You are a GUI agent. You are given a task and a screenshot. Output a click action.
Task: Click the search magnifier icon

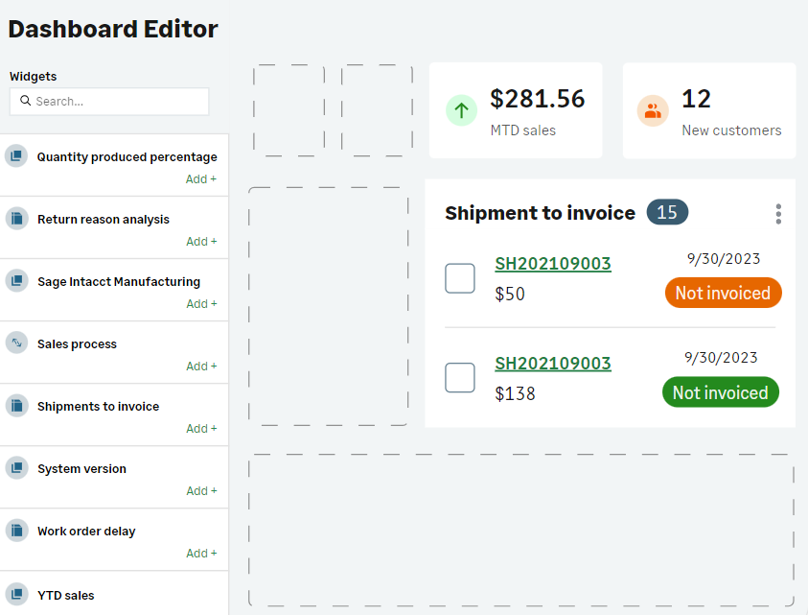[x=24, y=101]
